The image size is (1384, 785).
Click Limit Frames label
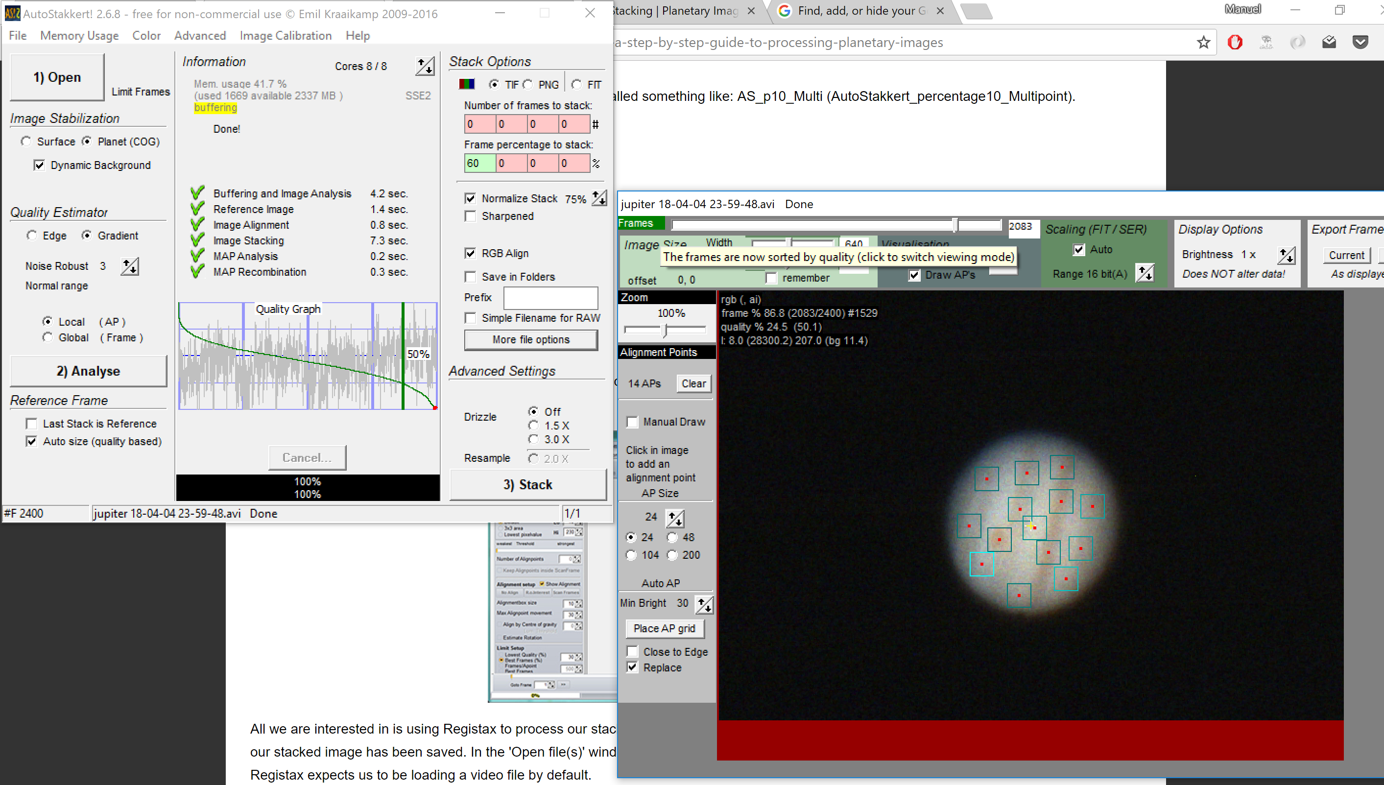tap(140, 92)
